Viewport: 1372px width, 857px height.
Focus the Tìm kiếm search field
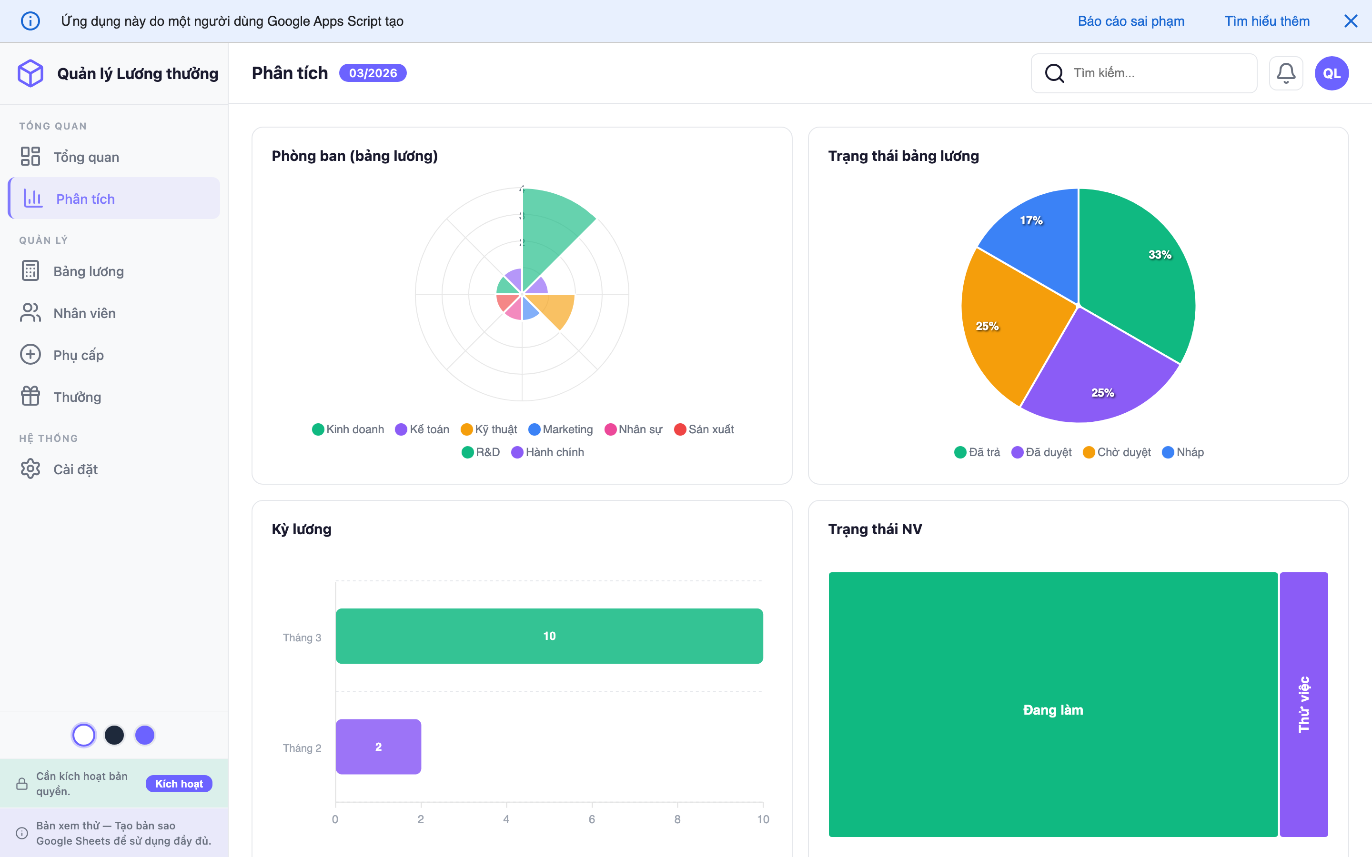tap(1157, 73)
